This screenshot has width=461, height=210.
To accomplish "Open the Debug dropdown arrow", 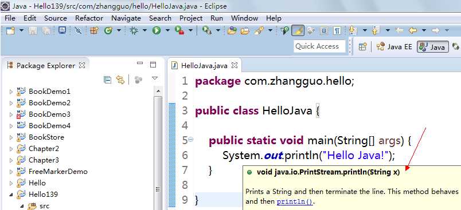I will [x=145, y=30].
